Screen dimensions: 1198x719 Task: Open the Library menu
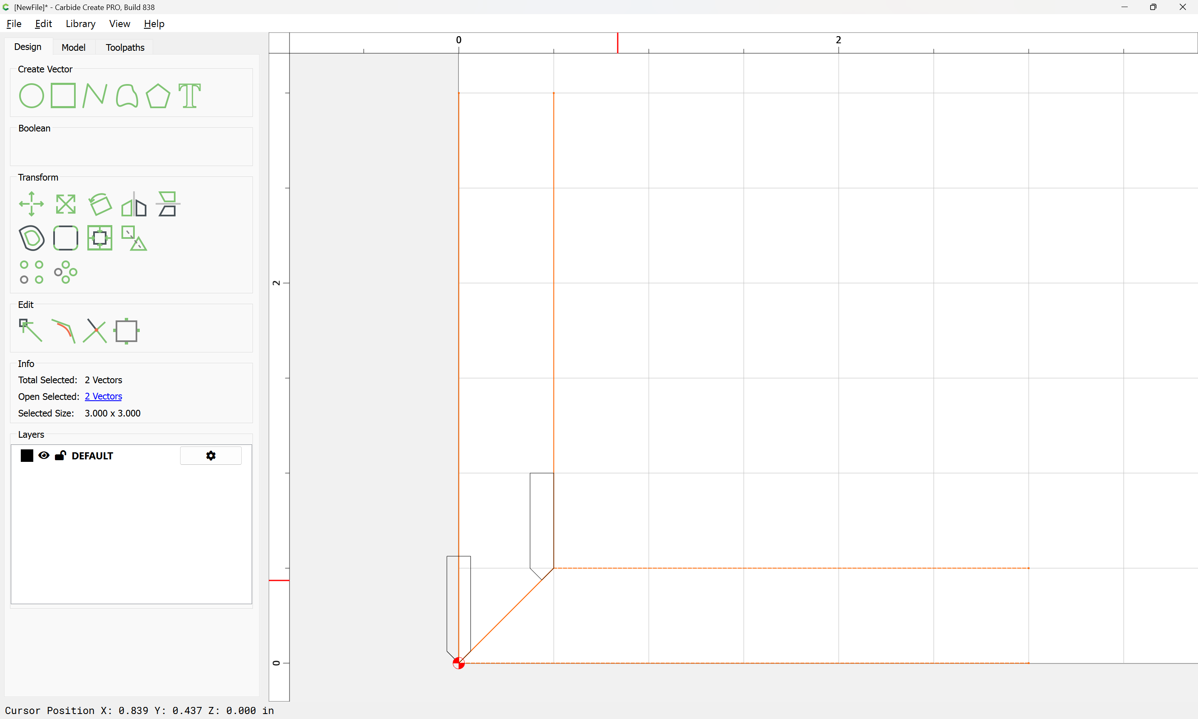click(x=80, y=24)
